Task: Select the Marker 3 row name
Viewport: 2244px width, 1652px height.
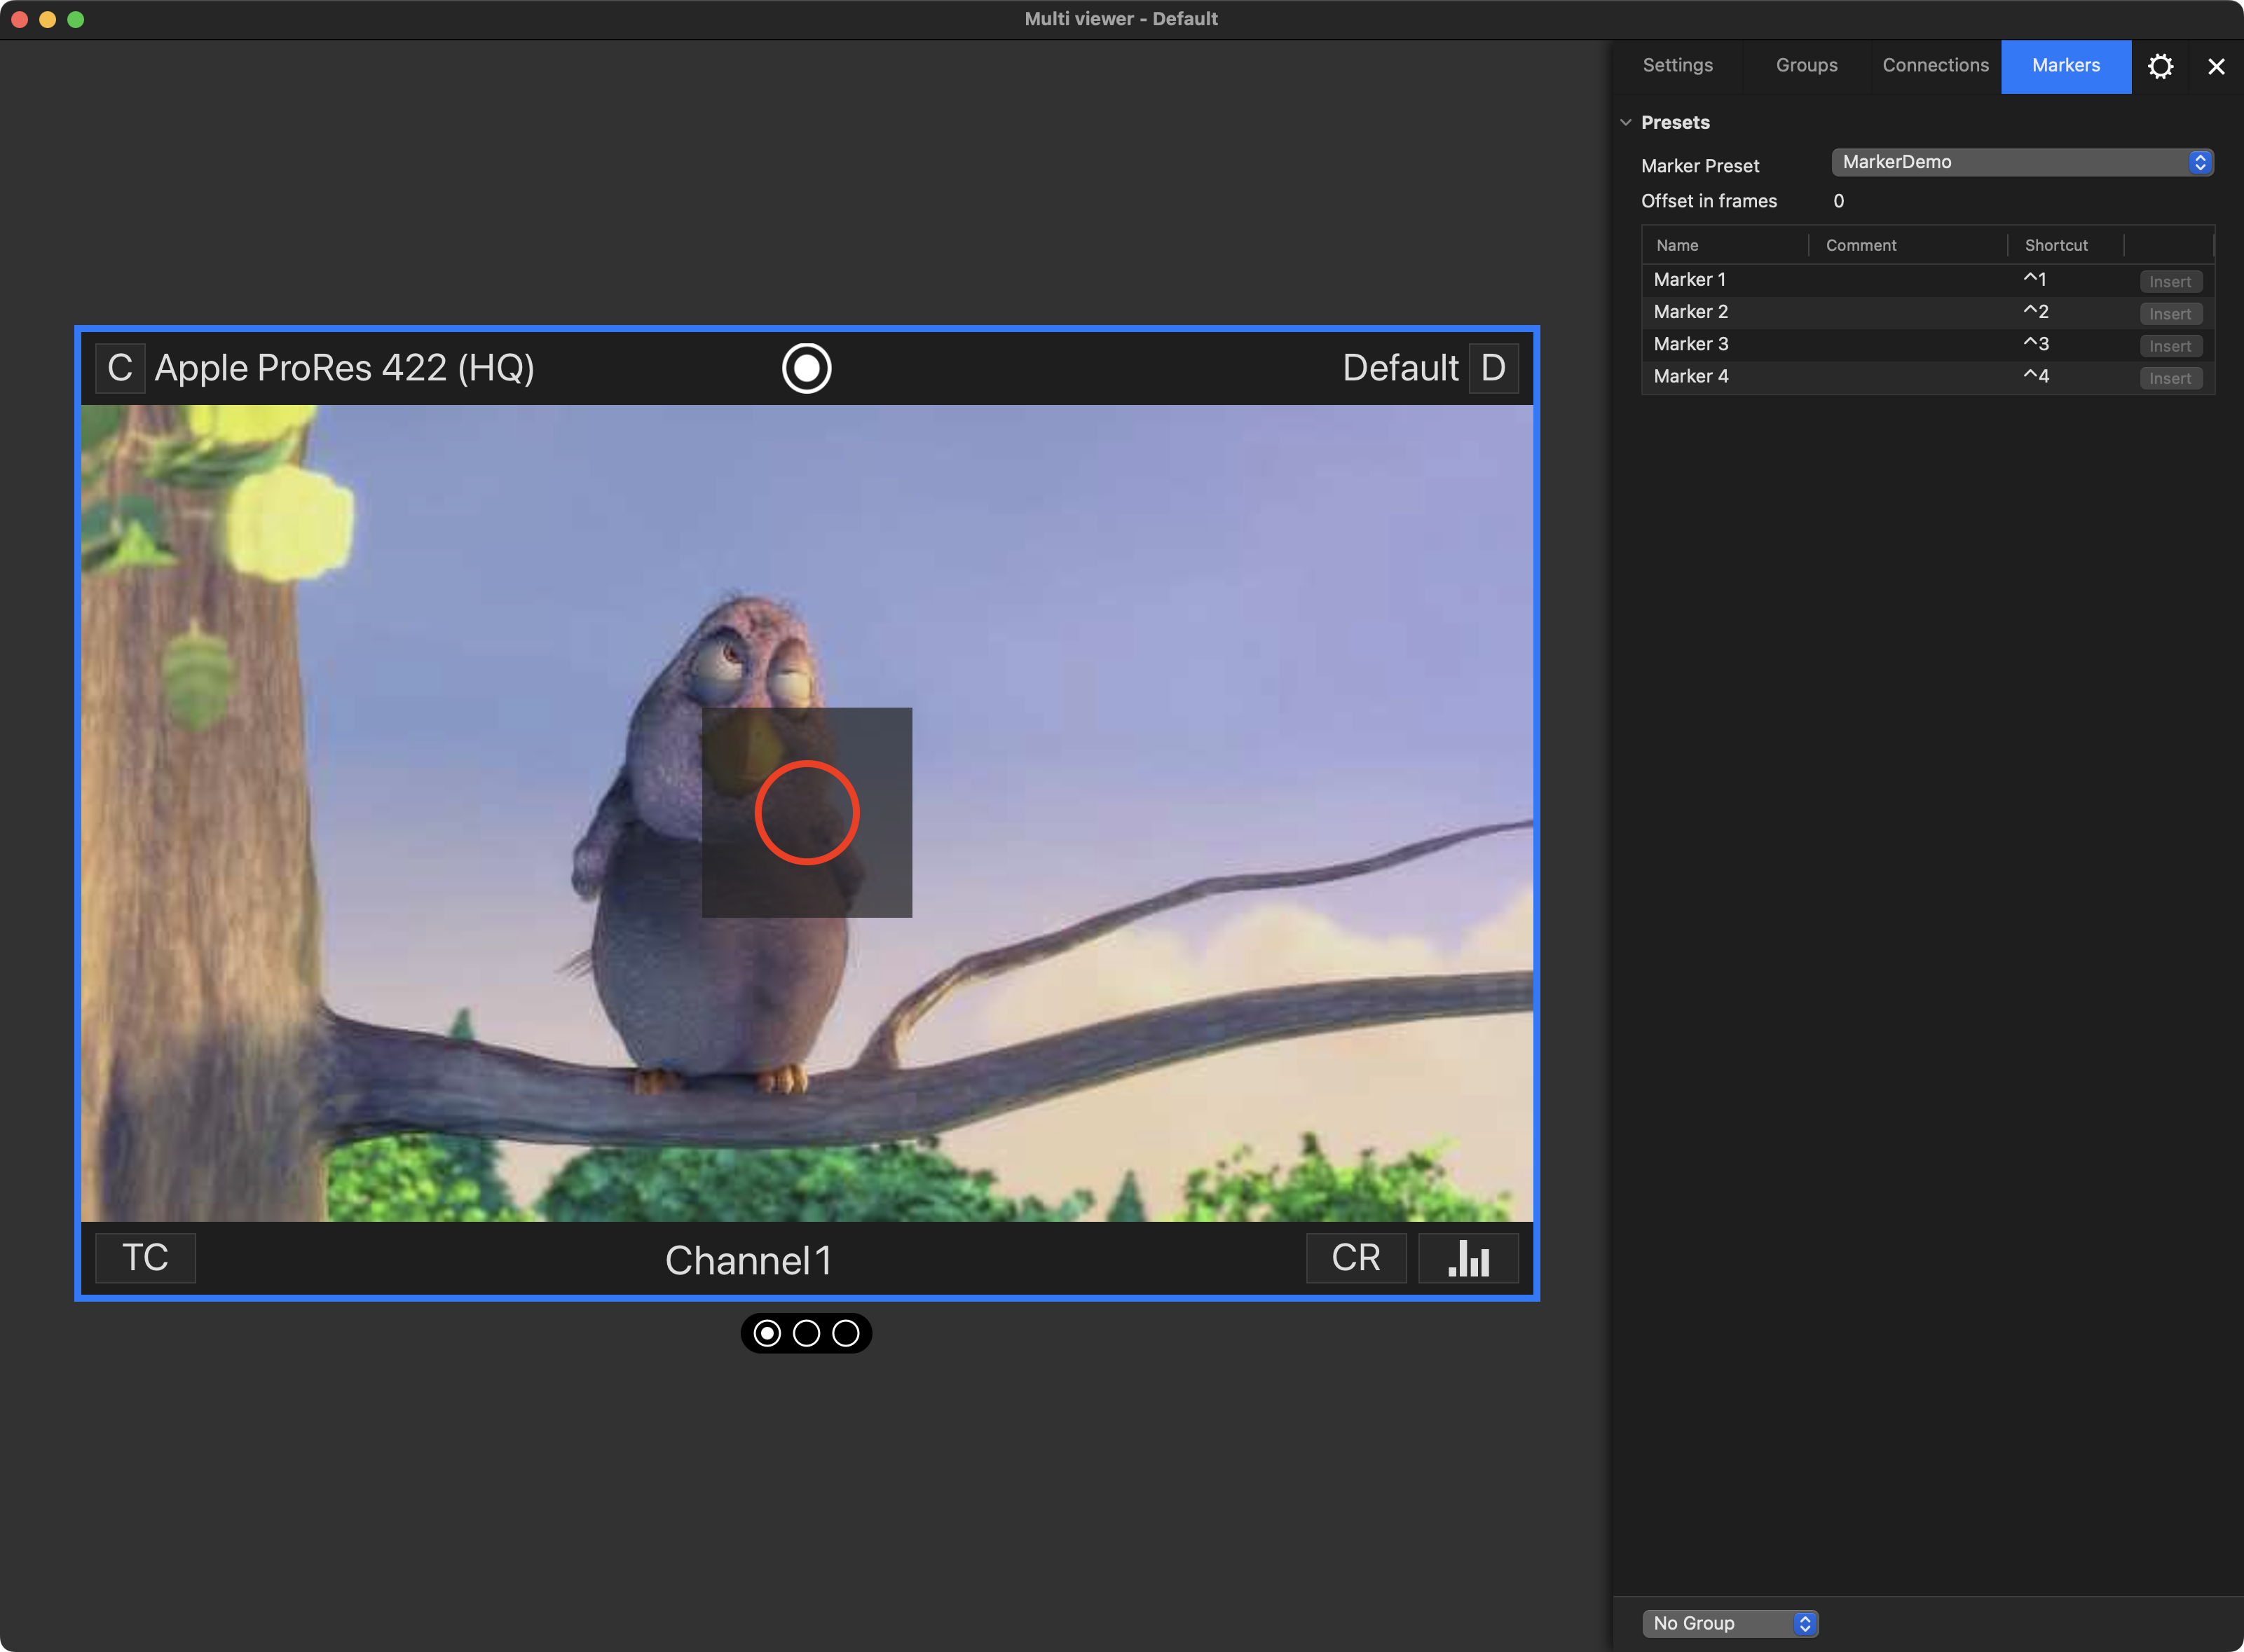Action: click(1690, 344)
